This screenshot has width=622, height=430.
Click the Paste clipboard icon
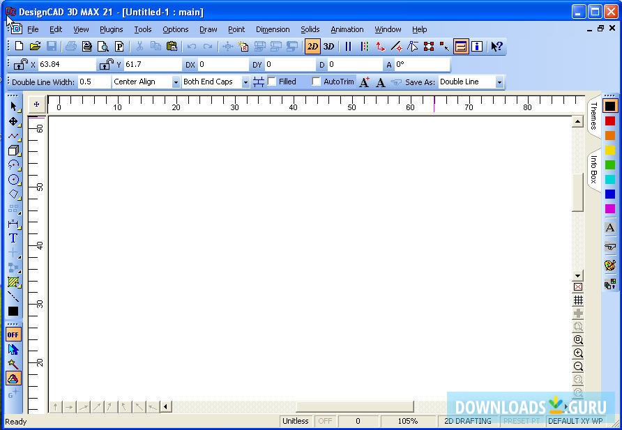coord(172,47)
